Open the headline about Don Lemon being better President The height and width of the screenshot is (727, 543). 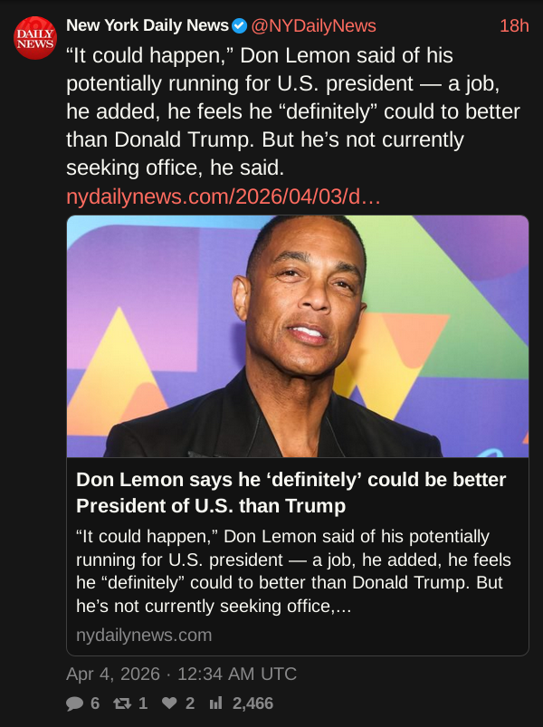click(x=291, y=492)
